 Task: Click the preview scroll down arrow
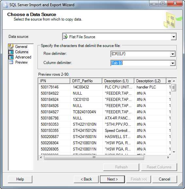coord(174,152)
